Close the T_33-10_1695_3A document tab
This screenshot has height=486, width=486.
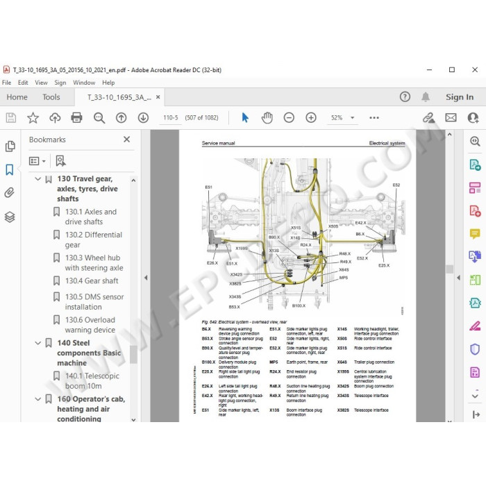pyautogui.click(x=158, y=97)
